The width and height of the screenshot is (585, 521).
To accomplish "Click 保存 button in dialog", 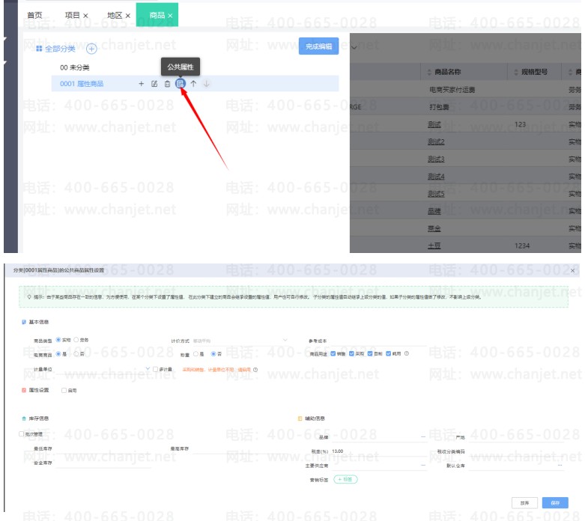I will point(555,503).
